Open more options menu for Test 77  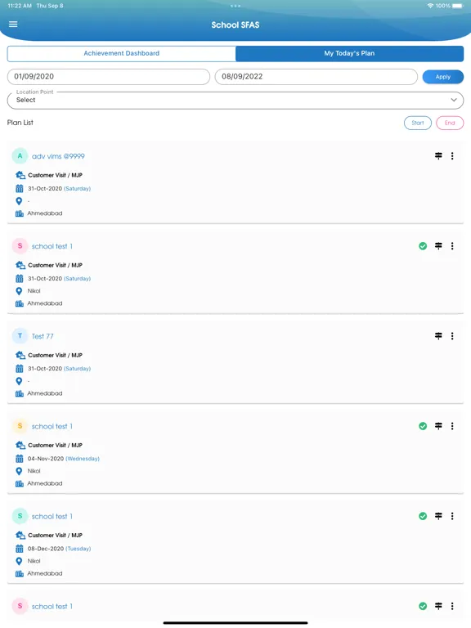(452, 336)
